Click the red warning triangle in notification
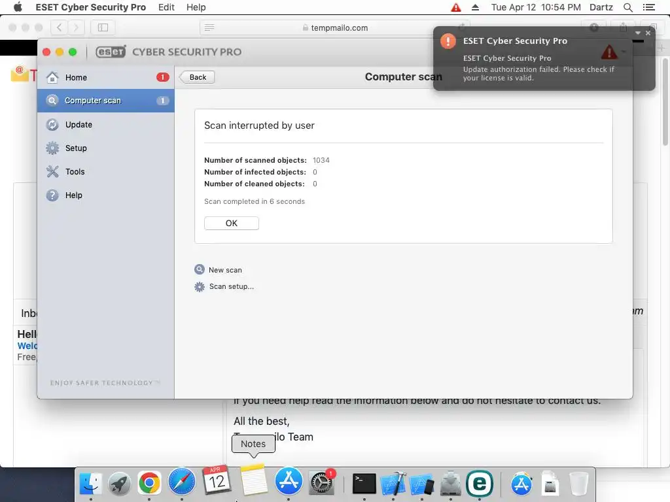Viewport: 670px width, 502px height. pos(609,52)
